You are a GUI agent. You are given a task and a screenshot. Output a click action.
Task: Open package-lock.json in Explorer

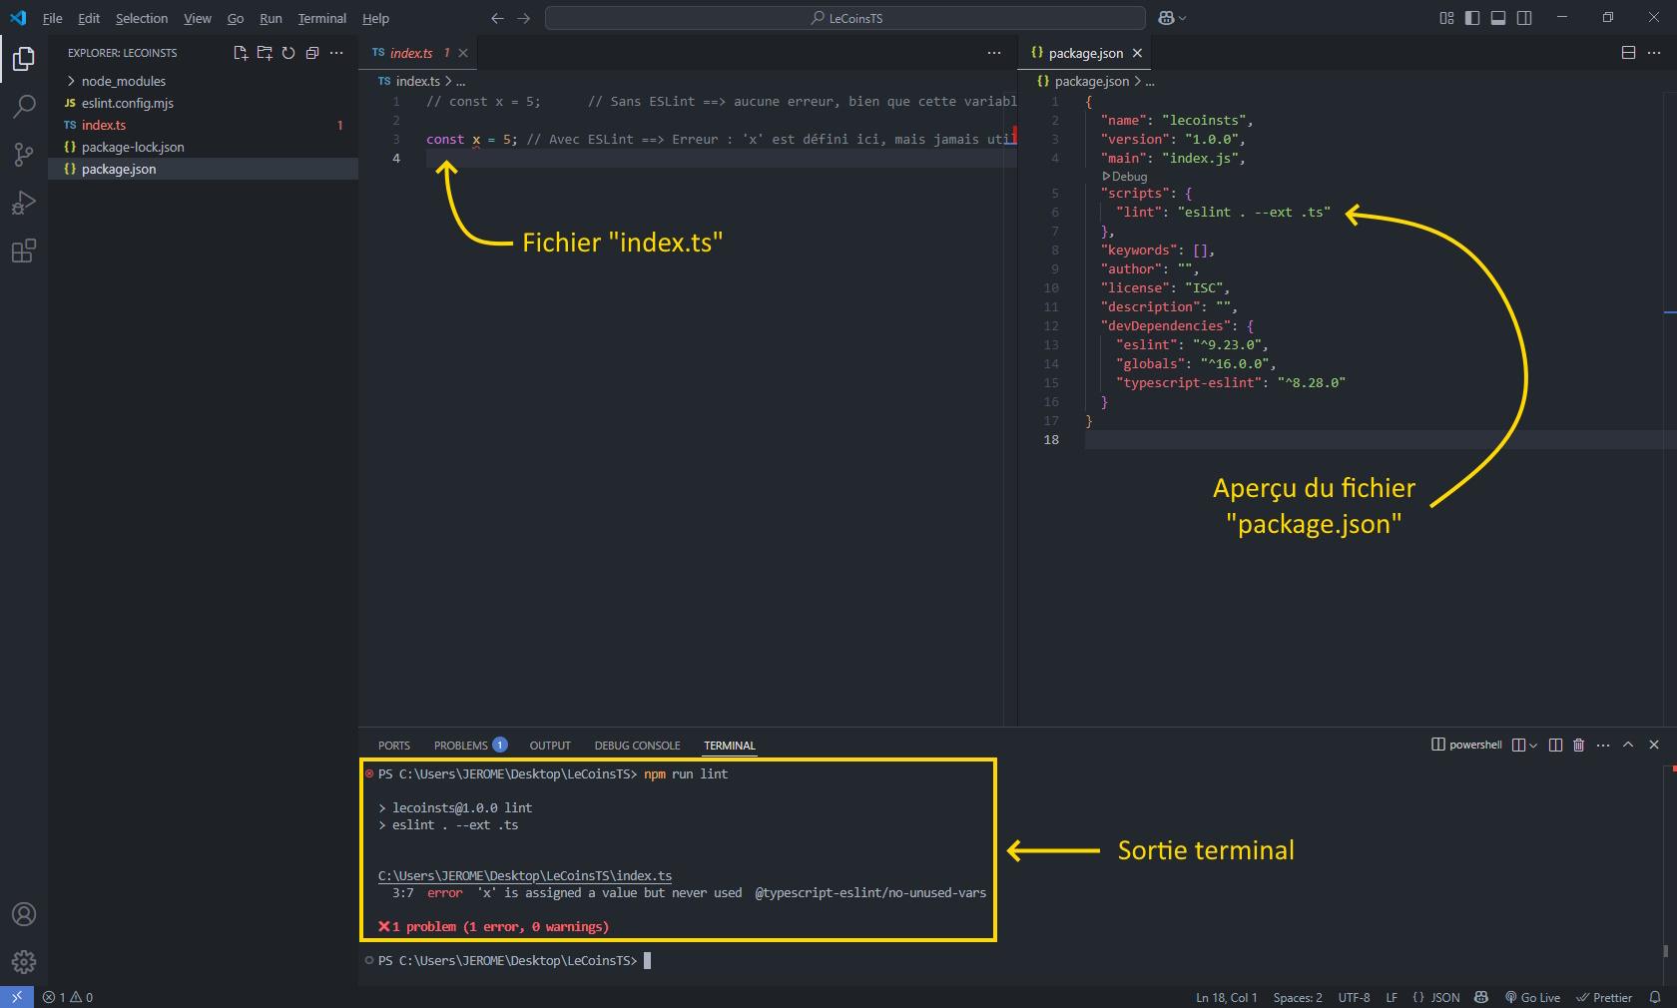203,147
